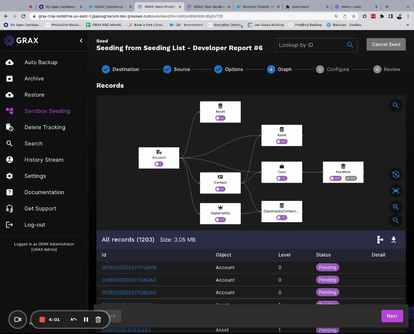Open Auto Backup in the sidebar
Image resolution: width=414 pixels, height=334 pixels.
tap(41, 62)
